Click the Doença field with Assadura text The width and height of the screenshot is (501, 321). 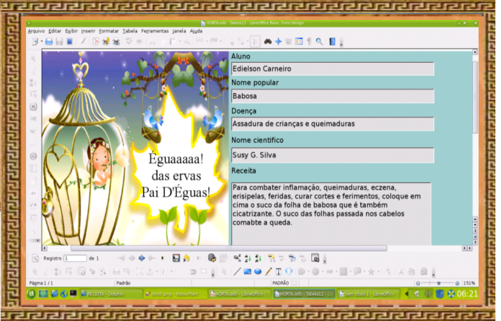pos(333,124)
